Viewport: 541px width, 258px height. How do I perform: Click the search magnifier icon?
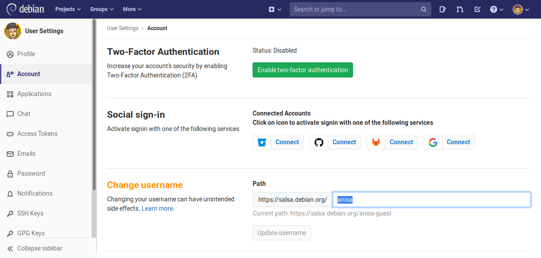[423, 9]
